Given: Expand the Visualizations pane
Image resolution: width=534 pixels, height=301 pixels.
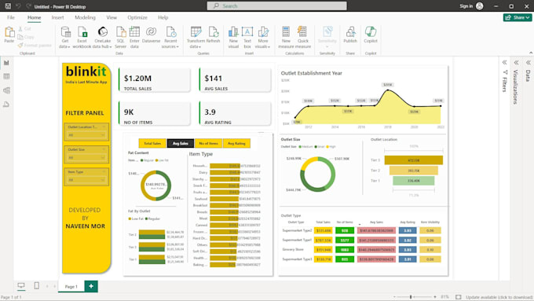Looking at the screenshot, I should 516,62.
